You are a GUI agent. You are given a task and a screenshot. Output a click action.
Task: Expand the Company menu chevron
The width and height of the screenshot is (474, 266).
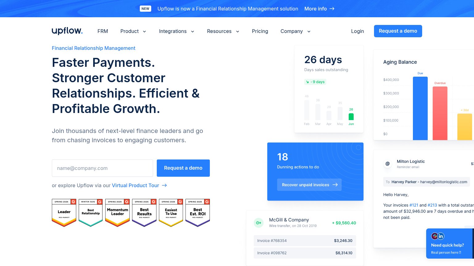pyautogui.click(x=309, y=31)
